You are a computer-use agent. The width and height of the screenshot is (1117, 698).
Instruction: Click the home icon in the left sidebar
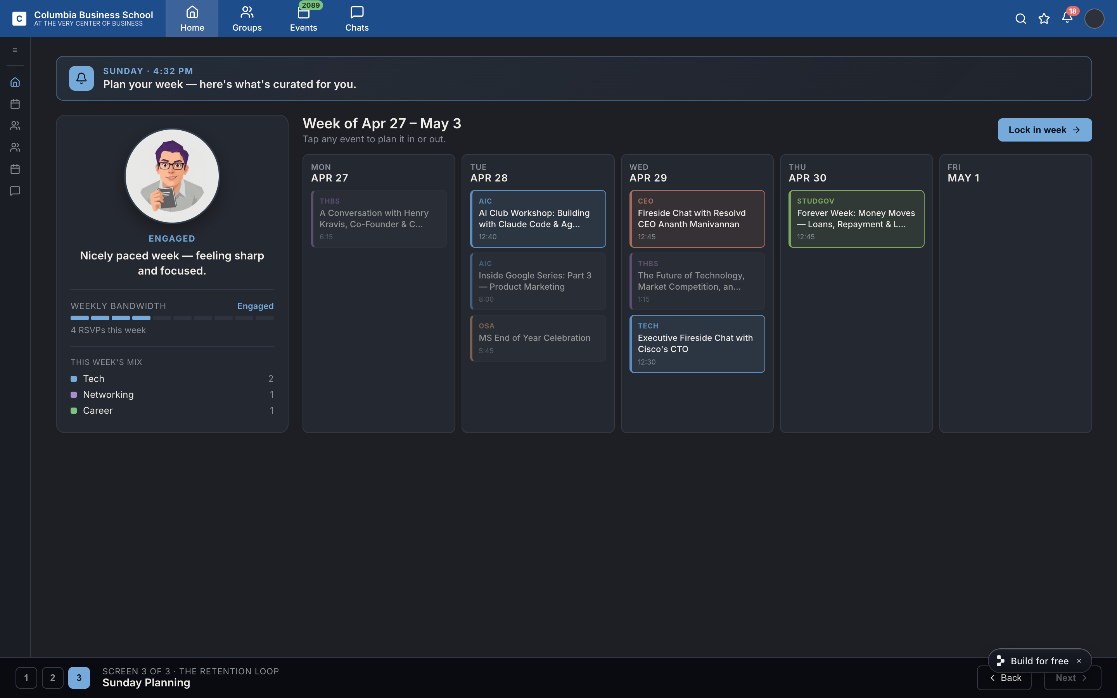click(15, 82)
